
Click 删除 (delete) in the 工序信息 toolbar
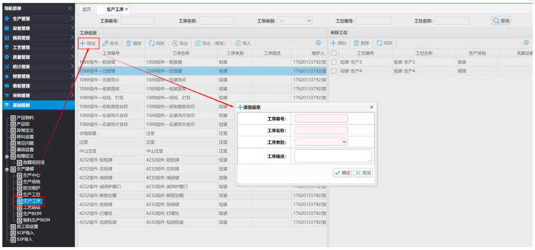133,44
